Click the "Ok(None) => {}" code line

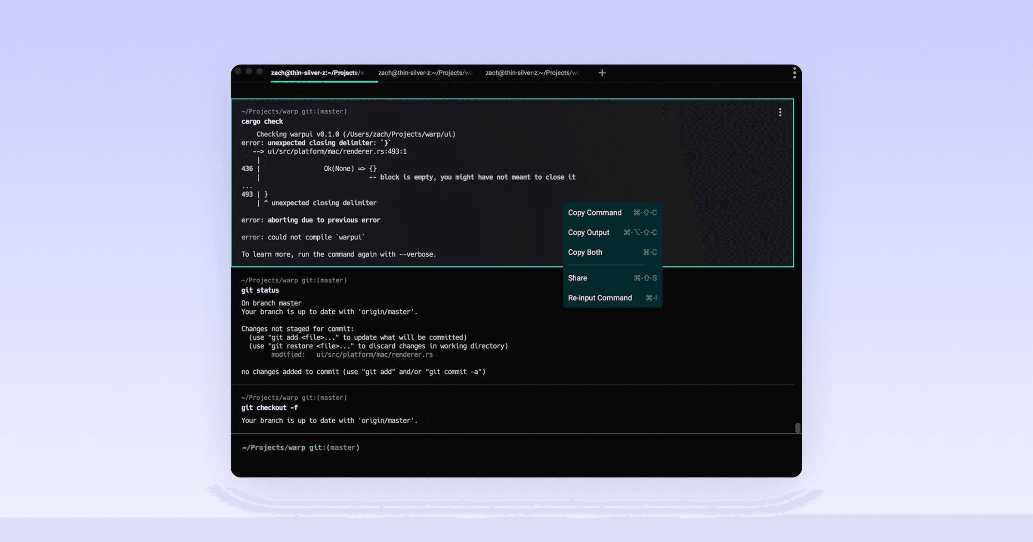(350, 169)
